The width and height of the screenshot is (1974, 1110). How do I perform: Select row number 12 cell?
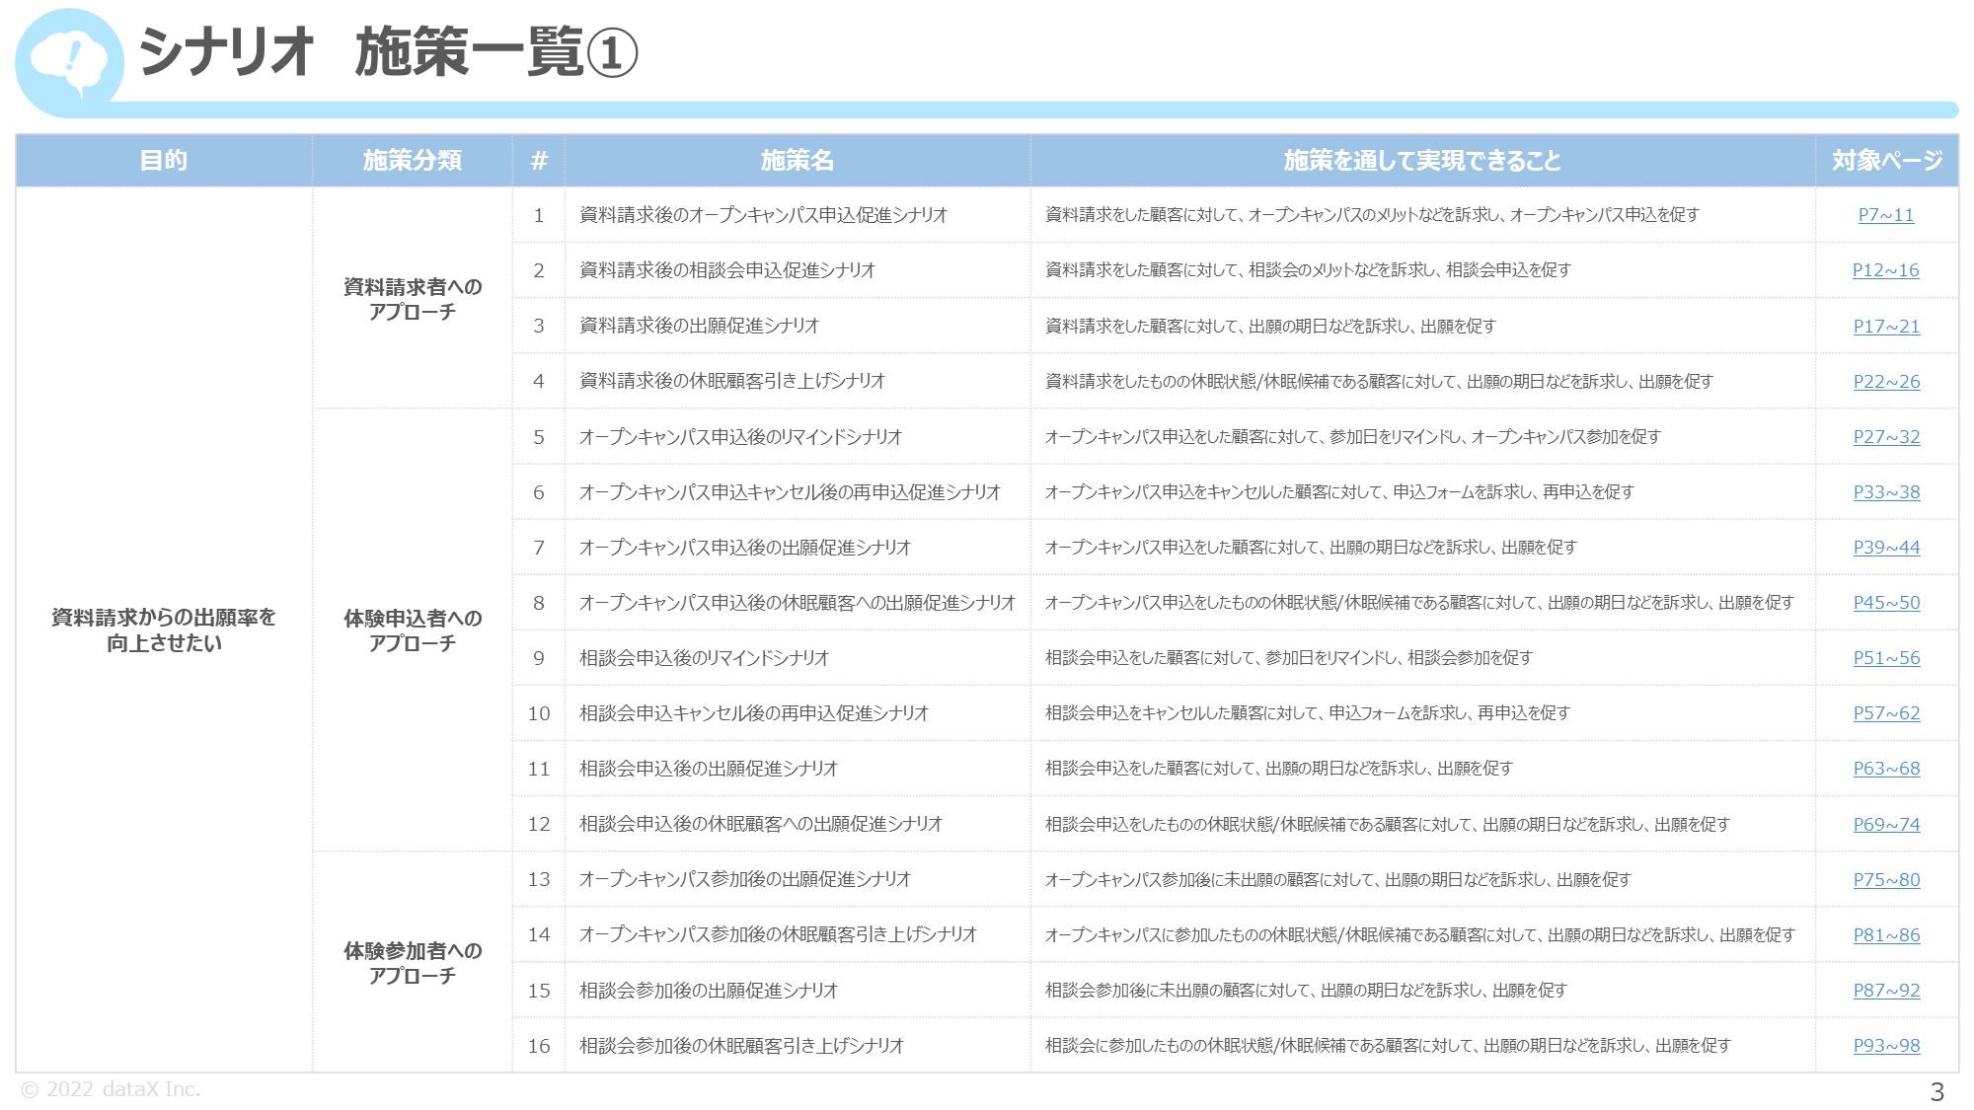539,824
